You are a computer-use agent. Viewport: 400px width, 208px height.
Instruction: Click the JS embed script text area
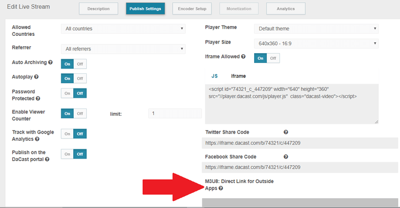pyautogui.click(x=292, y=104)
